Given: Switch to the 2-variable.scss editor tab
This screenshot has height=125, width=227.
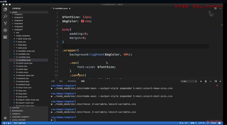Looking at the screenshot, I should tap(60, 9).
